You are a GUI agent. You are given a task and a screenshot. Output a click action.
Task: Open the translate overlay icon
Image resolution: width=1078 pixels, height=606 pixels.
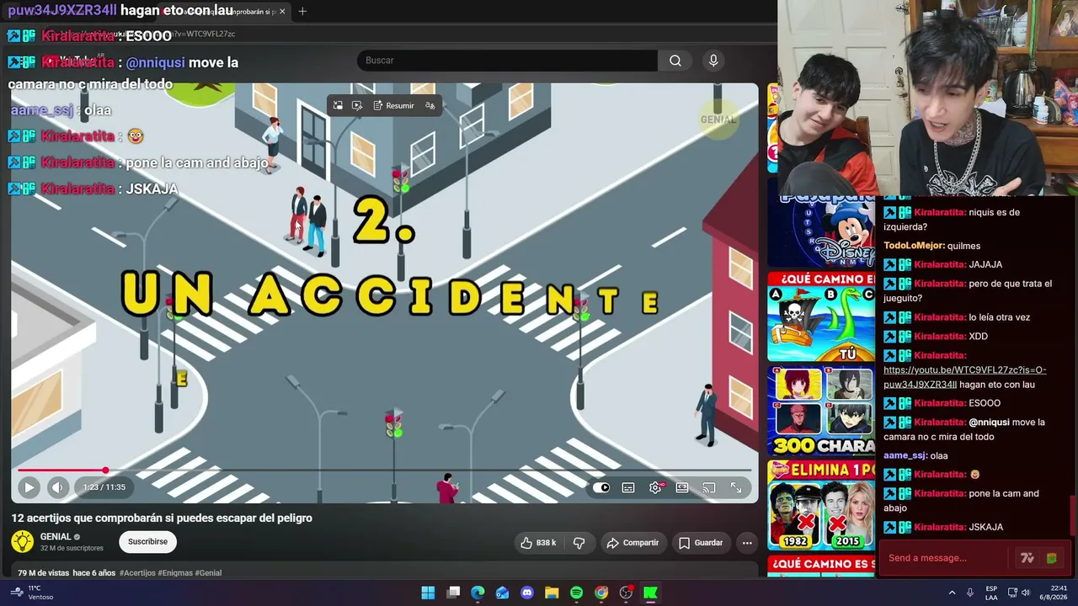tap(430, 106)
